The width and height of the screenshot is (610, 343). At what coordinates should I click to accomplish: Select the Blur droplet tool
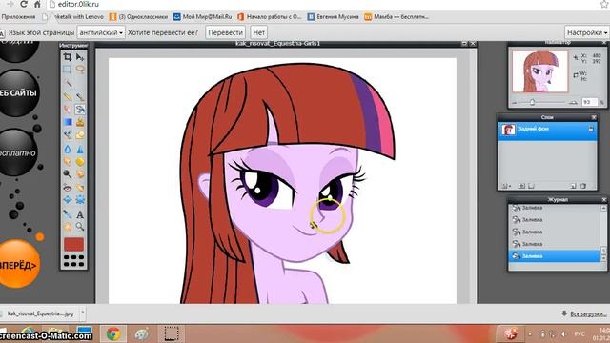(x=68, y=149)
